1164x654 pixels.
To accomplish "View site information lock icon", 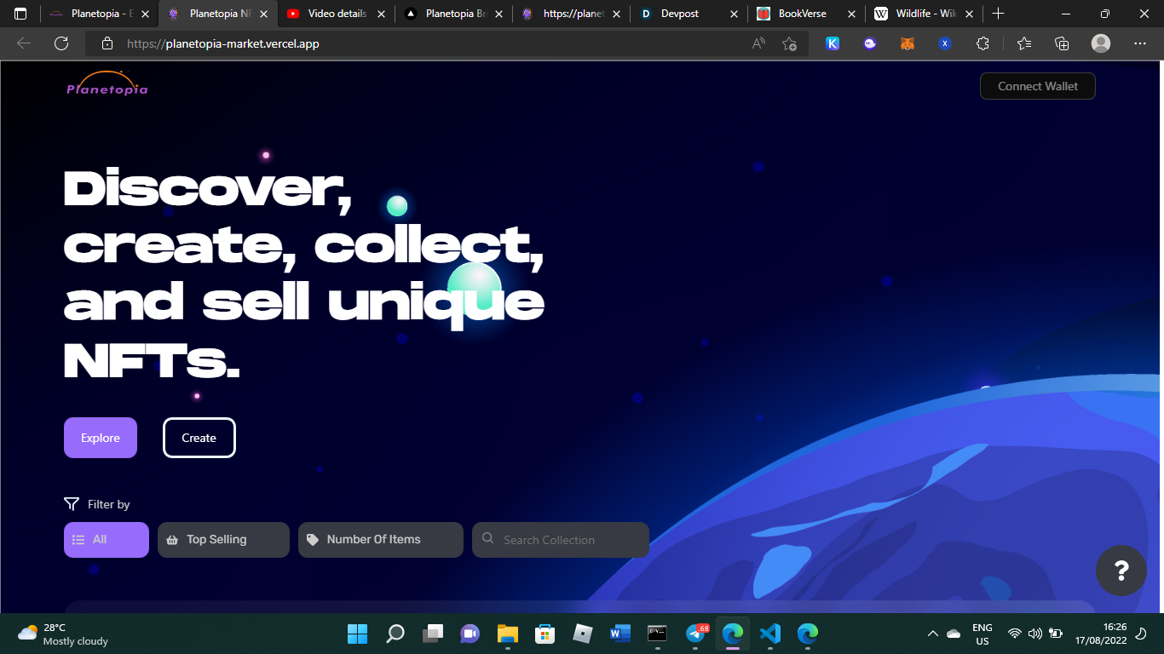I will pos(107,43).
